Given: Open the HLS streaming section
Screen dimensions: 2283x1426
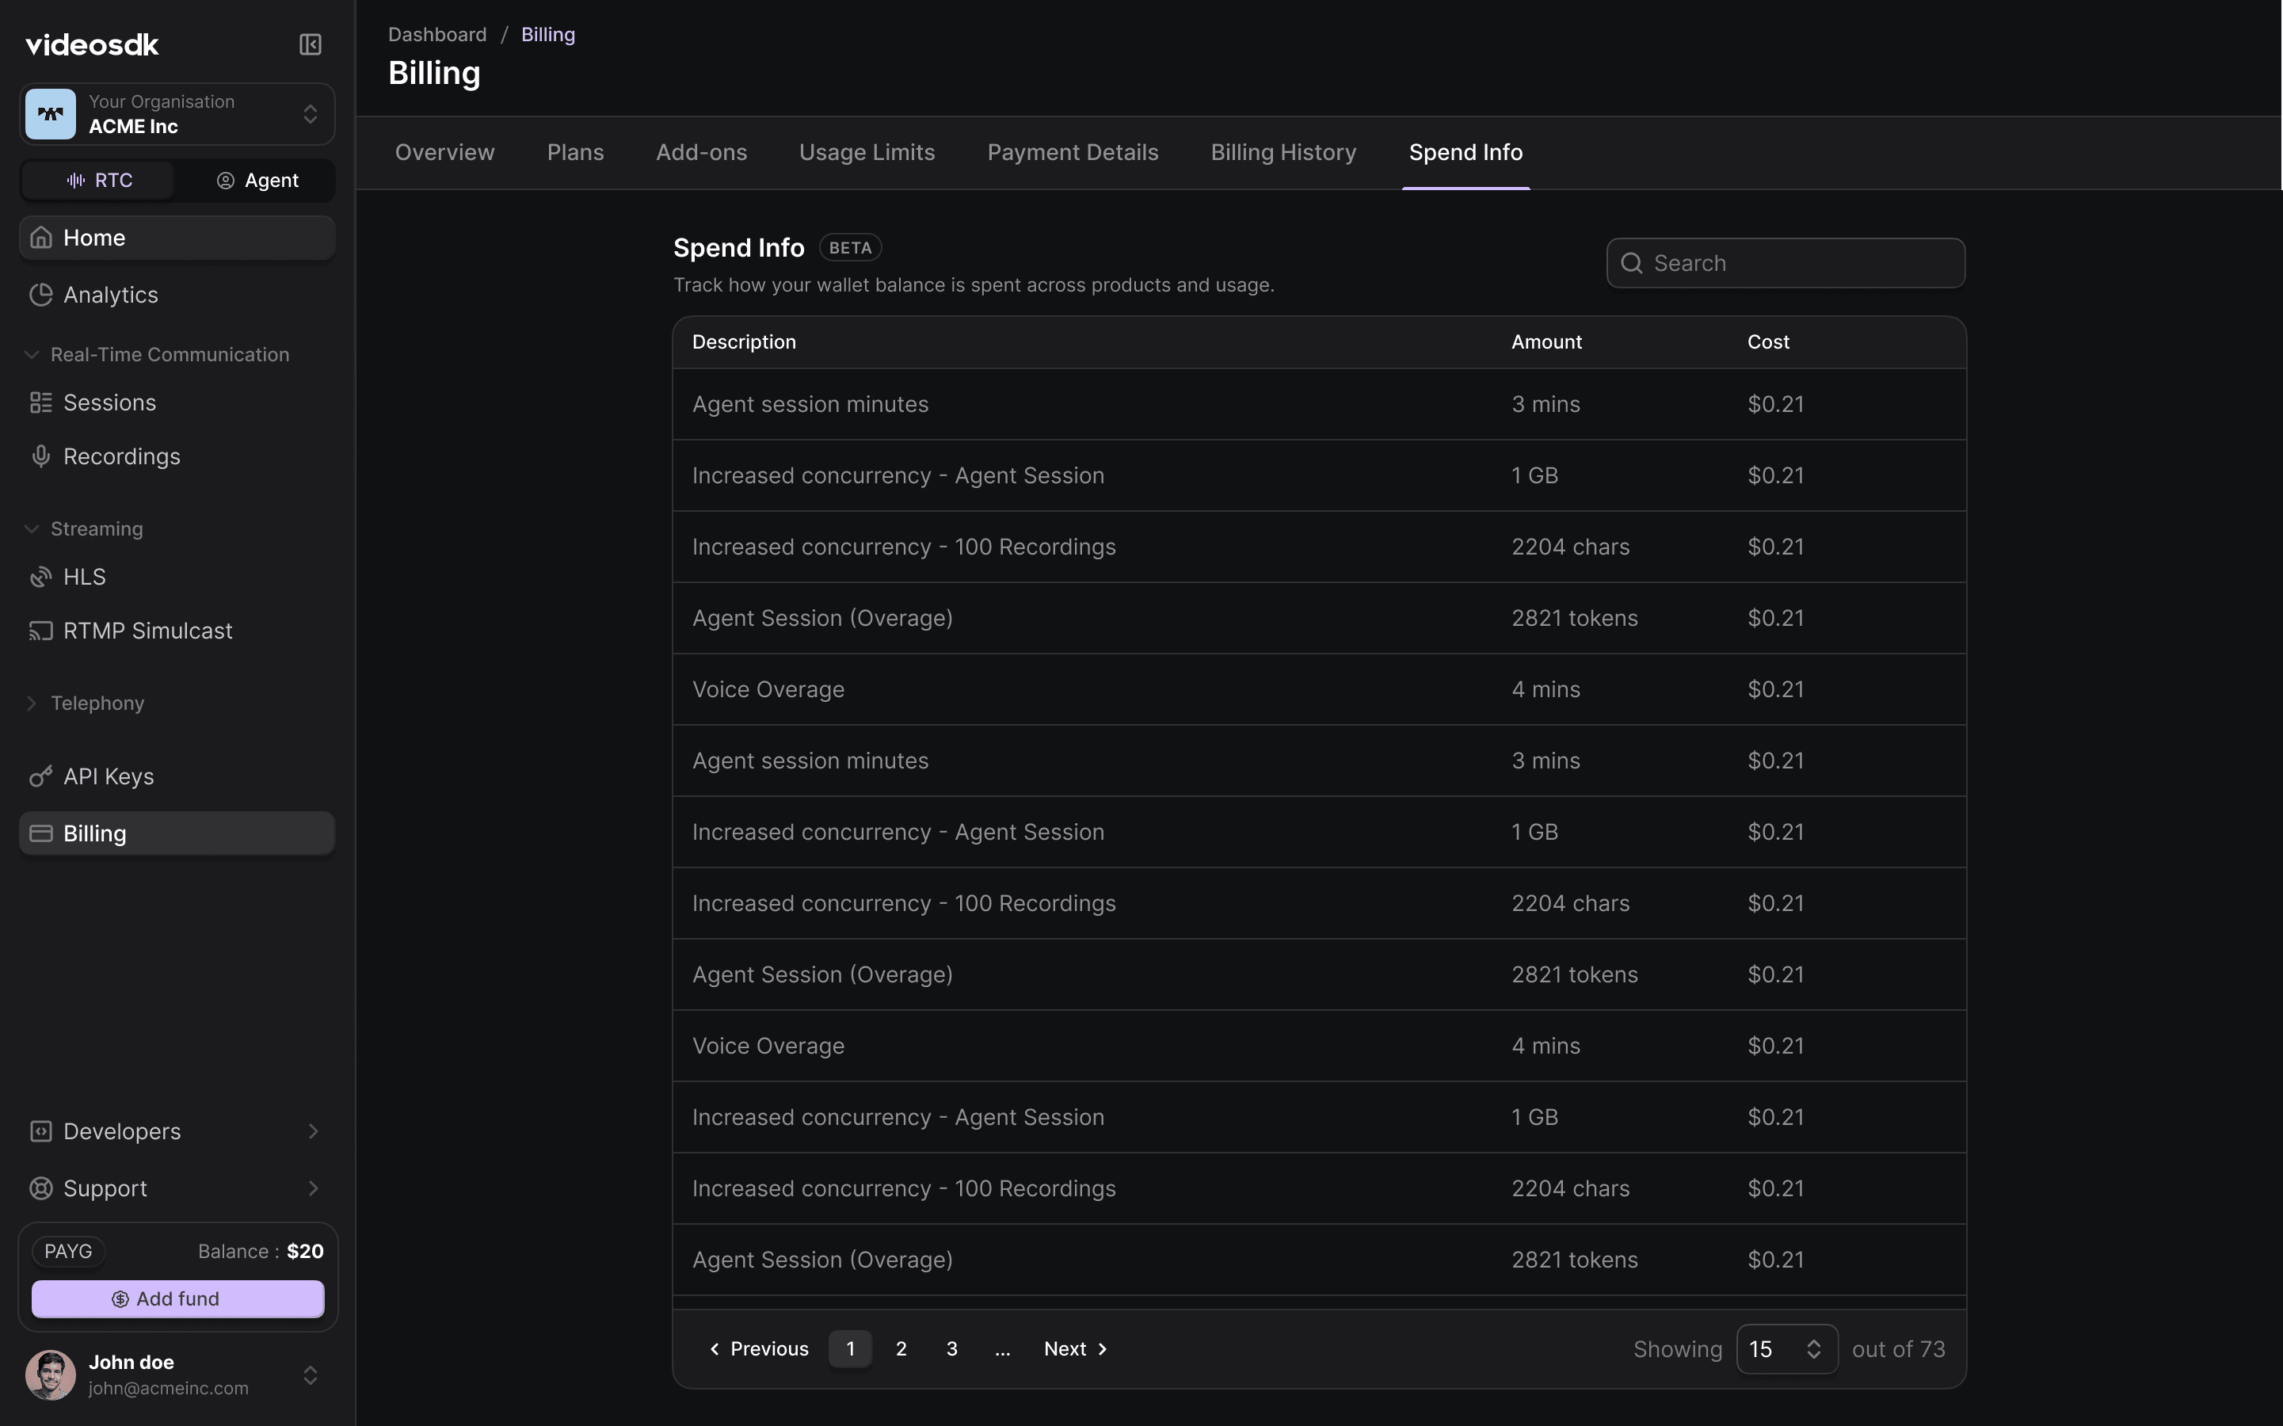Looking at the screenshot, I should pyautogui.click(x=84, y=576).
